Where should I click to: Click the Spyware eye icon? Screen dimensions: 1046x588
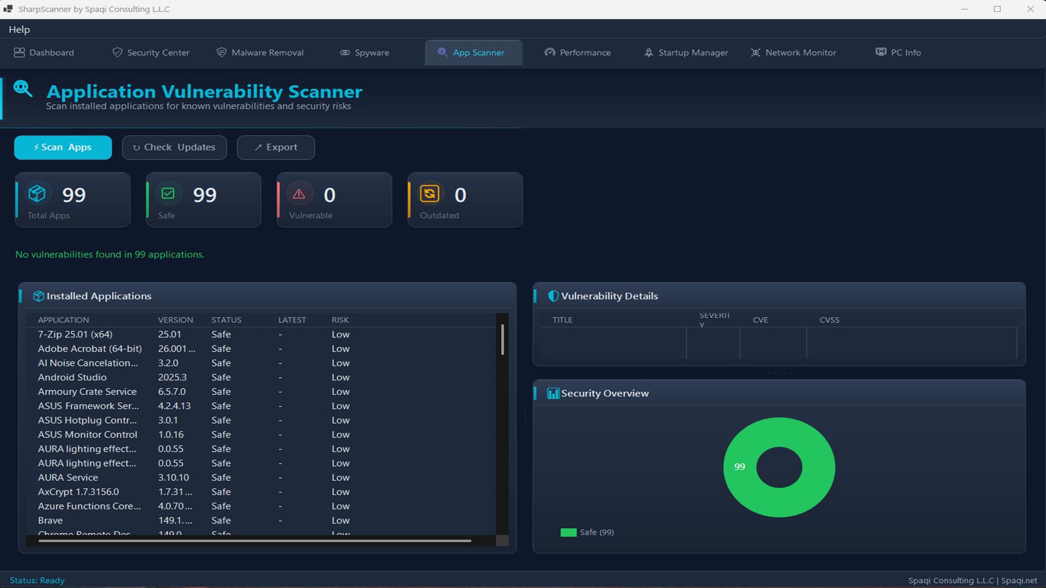(x=345, y=52)
